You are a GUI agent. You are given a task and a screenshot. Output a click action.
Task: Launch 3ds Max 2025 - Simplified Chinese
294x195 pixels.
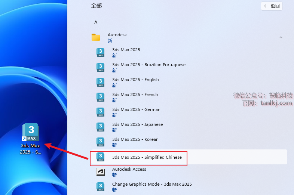point(147,157)
